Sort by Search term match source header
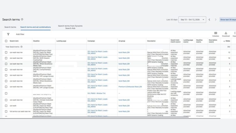The width and height of the screenshot is (236, 133). click(x=175, y=41)
